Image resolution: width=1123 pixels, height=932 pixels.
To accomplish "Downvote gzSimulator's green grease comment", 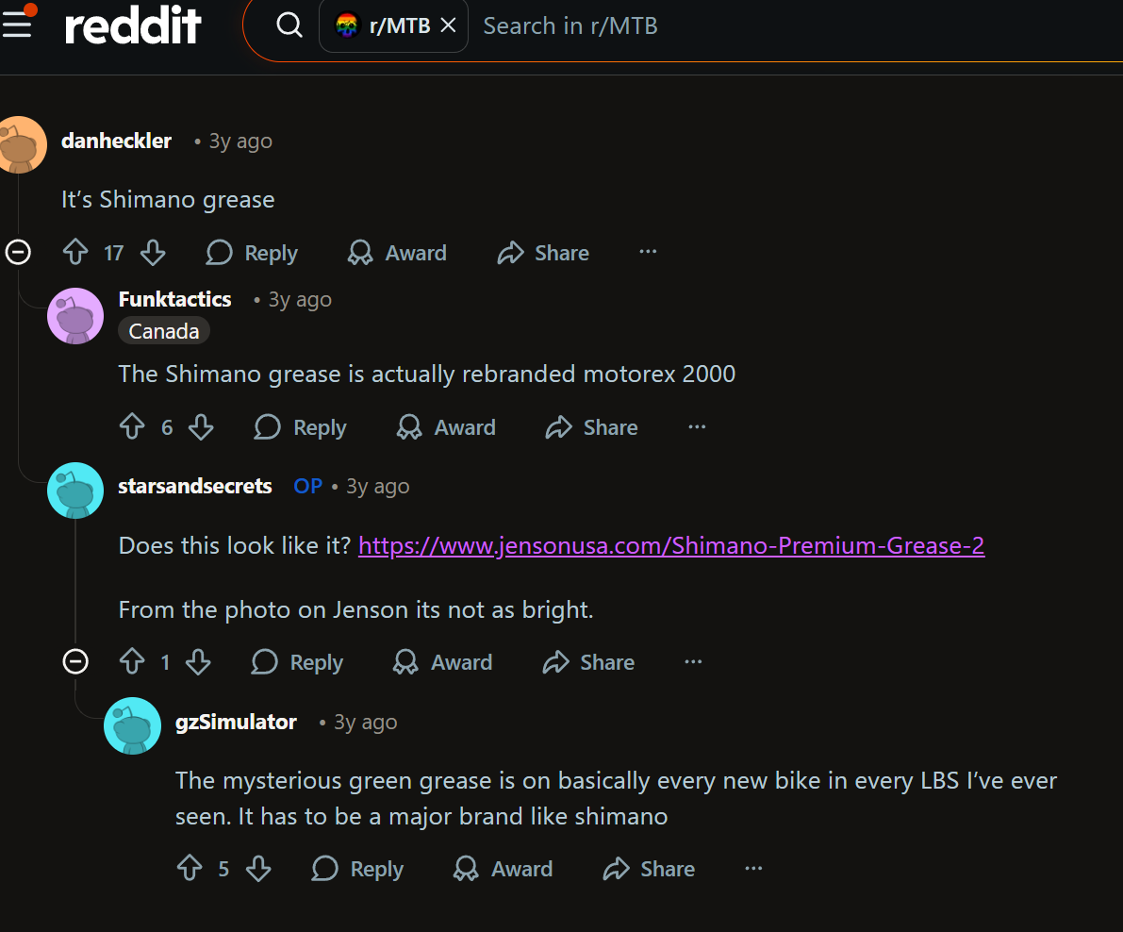I will [258, 869].
